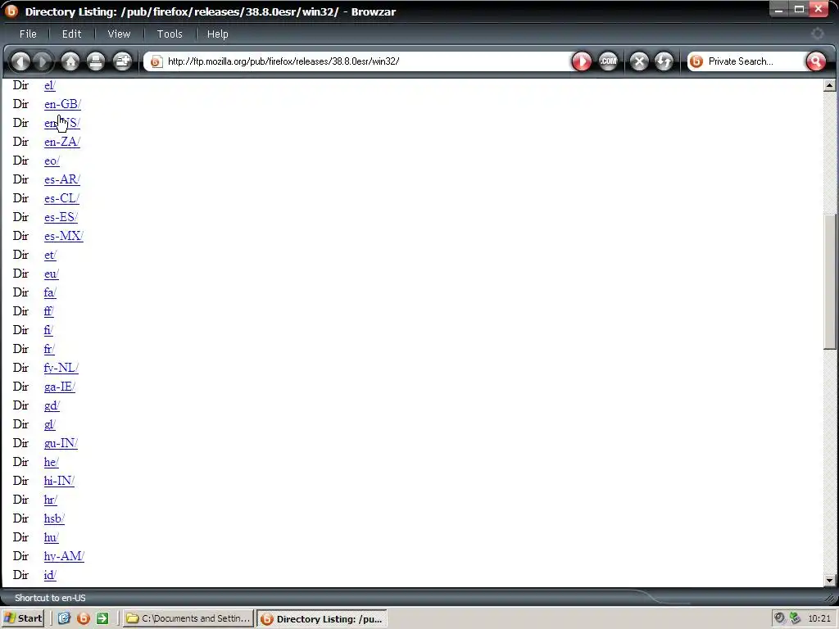
Task: Switch to C:\Documents and Settings taskbar window
Action: [188, 618]
